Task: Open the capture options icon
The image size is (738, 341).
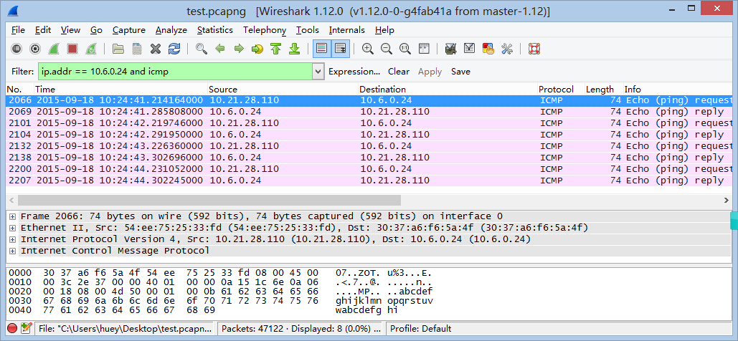Action: tap(35, 49)
